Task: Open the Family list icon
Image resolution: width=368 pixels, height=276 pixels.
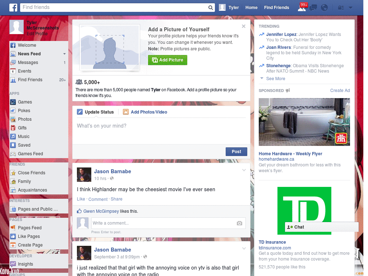Action: (13, 181)
